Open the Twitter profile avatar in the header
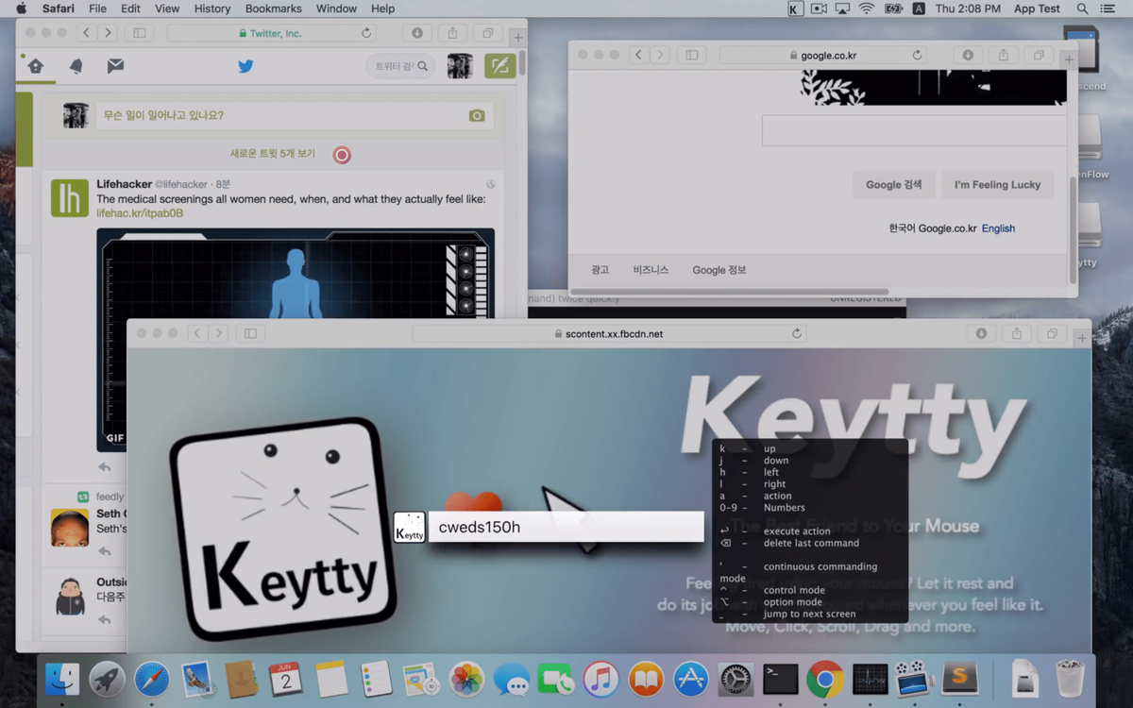1133x708 pixels. (x=460, y=66)
